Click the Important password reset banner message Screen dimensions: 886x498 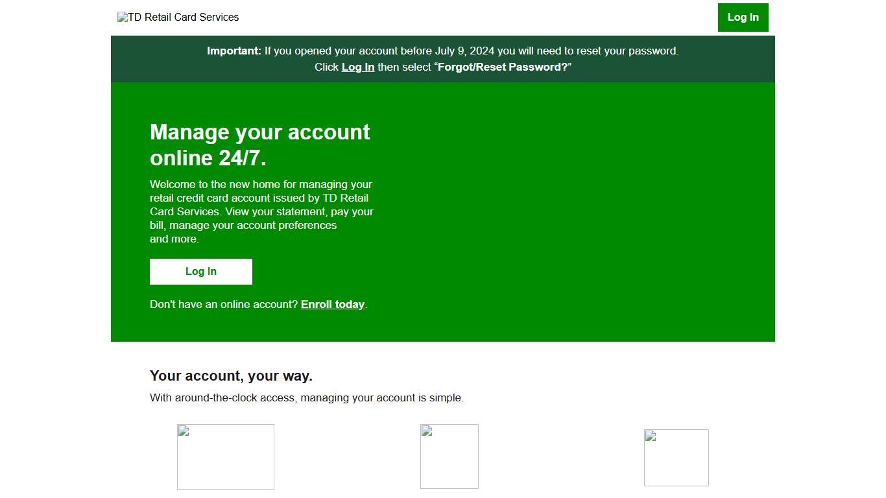coord(443,58)
